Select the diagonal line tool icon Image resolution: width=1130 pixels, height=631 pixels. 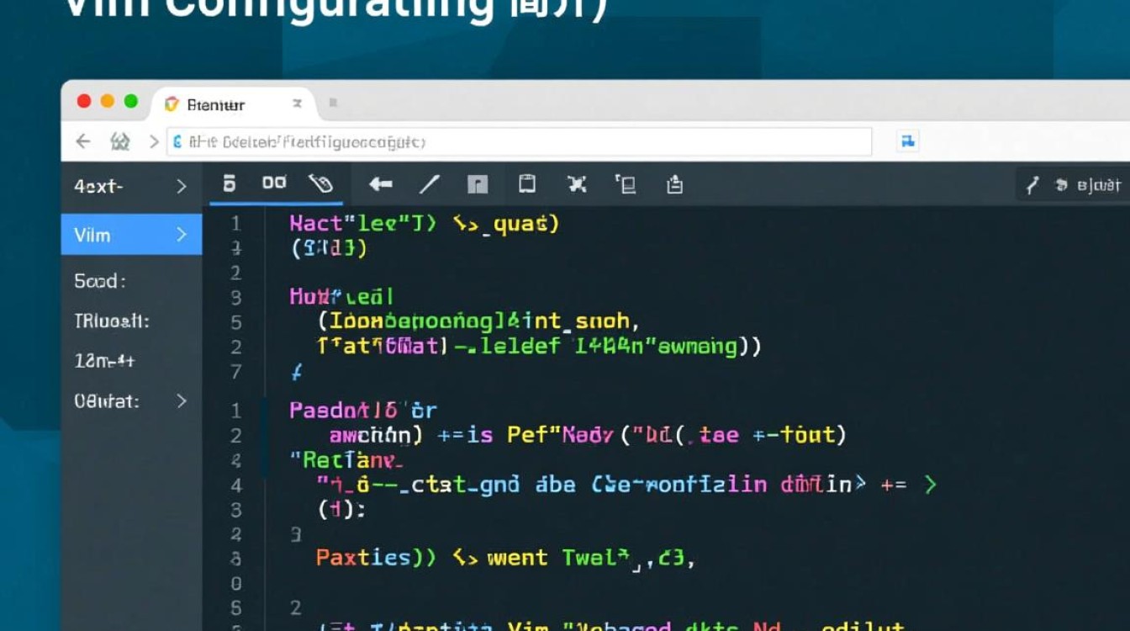(x=430, y=184)
